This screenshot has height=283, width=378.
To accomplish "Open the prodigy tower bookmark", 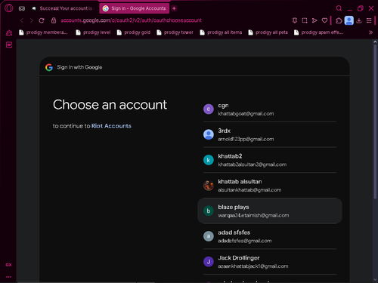I will 175,32.
